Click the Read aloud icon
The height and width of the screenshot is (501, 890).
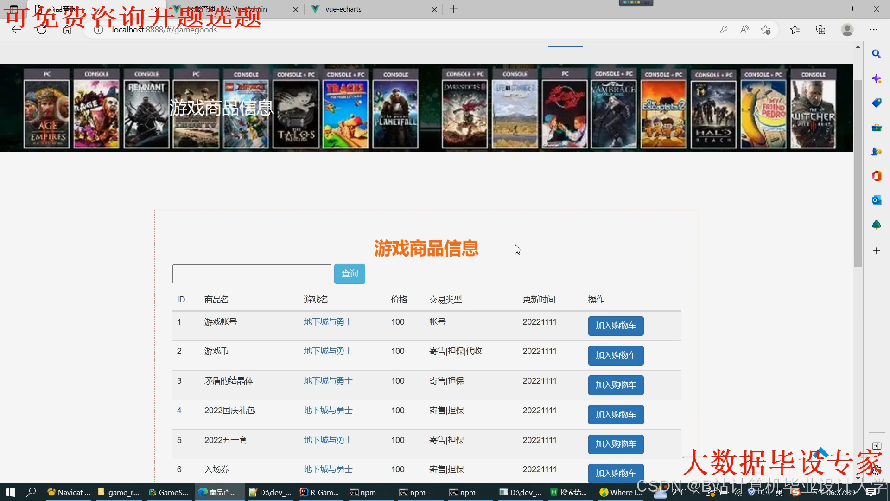pos(744,30)
